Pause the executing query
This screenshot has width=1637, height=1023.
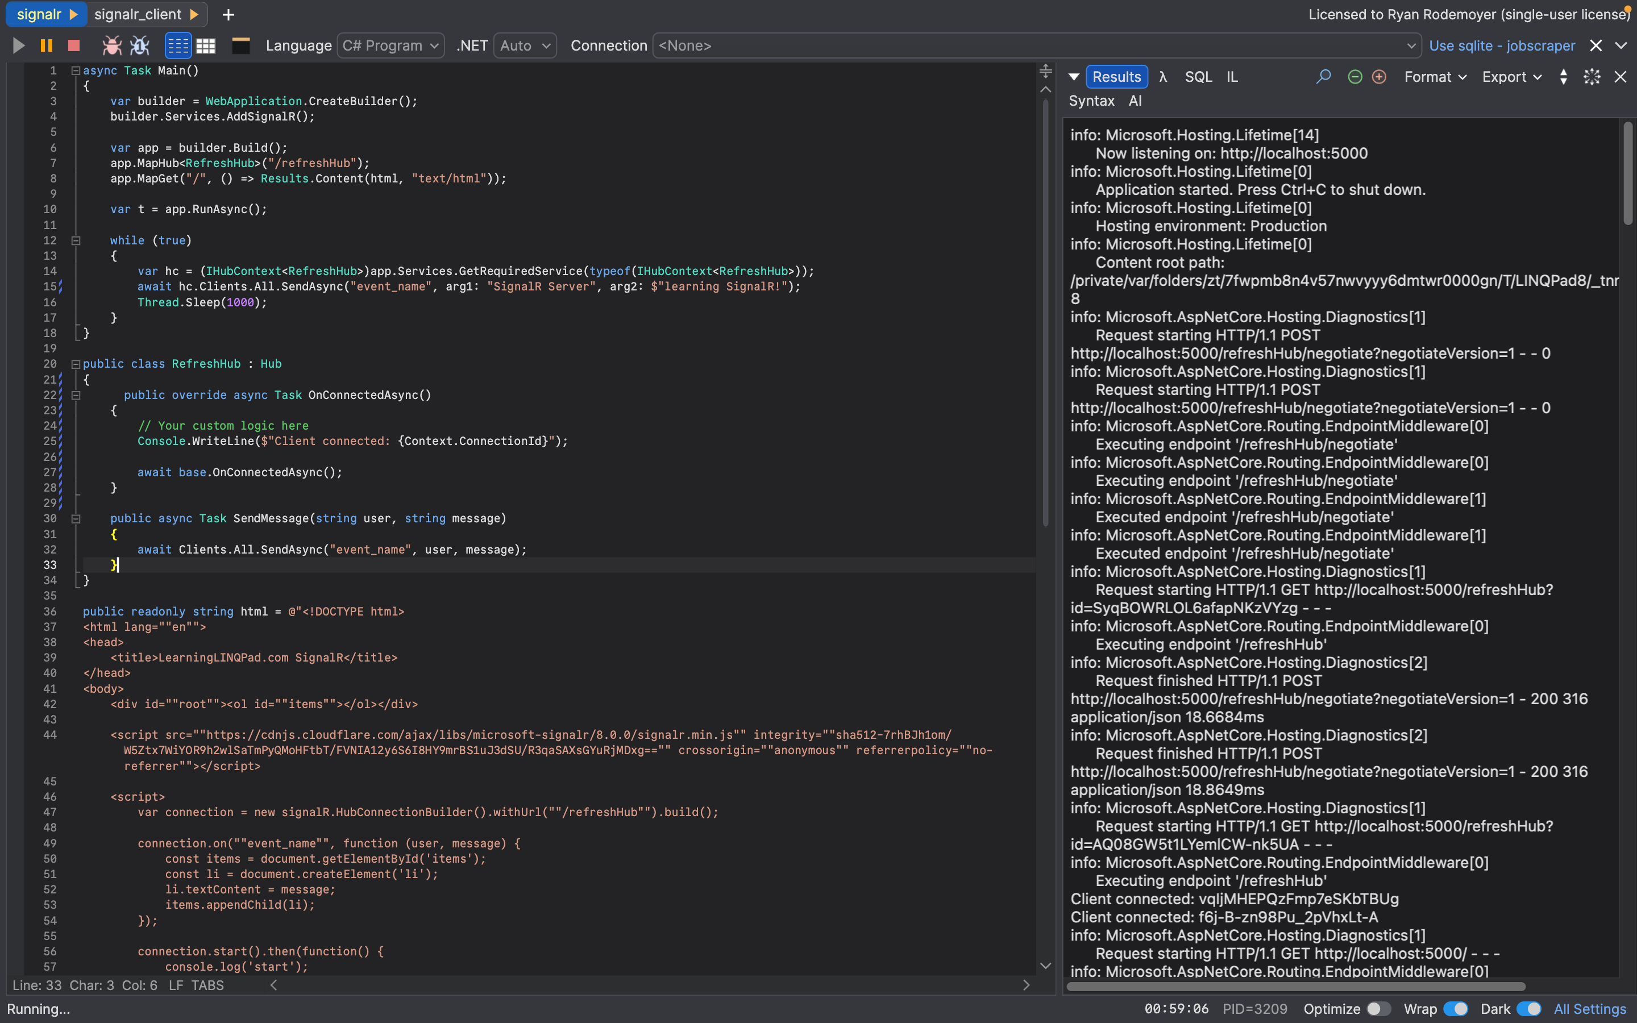pos(46,45)
